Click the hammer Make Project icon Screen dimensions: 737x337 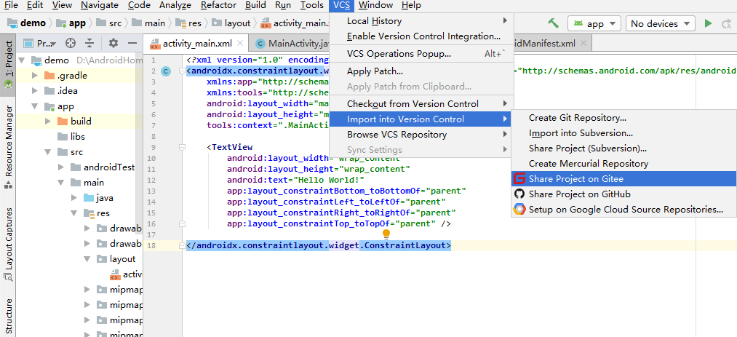click(553, 23)
